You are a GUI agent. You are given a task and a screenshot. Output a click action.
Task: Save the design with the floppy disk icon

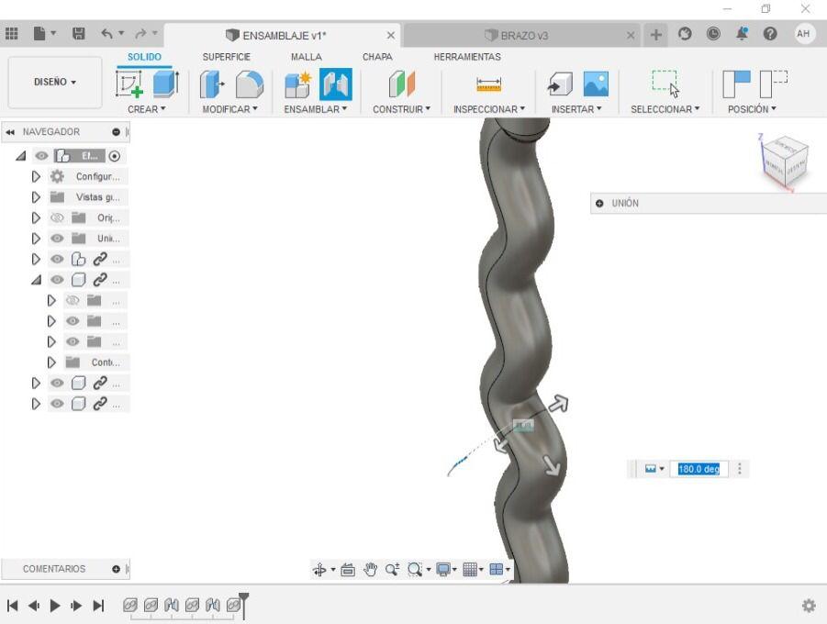[x=79, y=34]
